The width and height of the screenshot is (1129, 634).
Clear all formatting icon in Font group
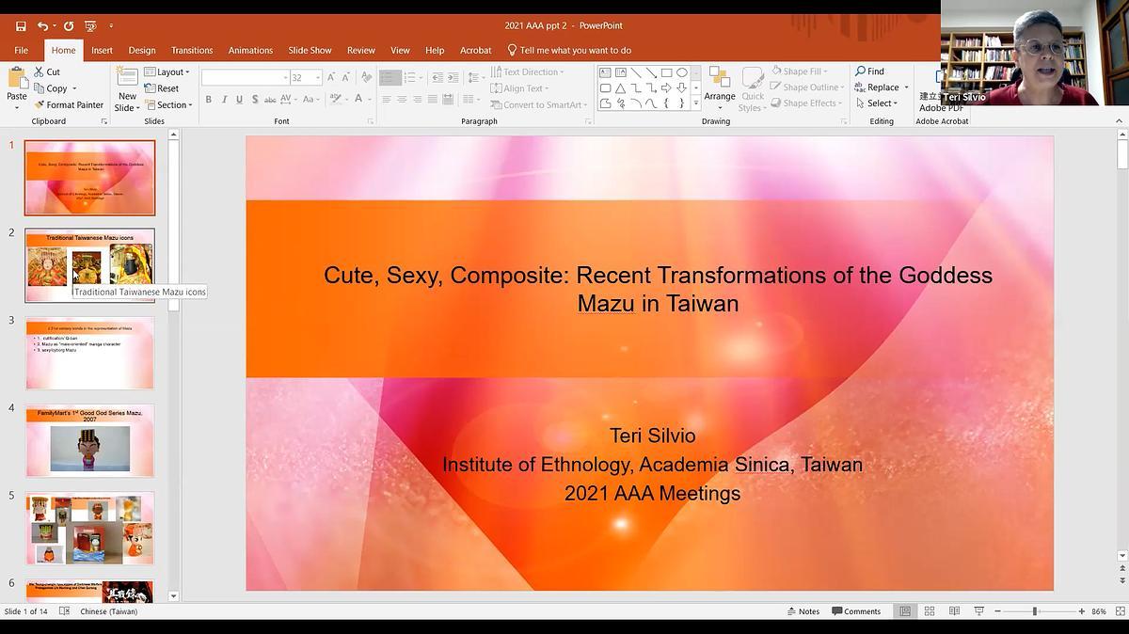[x=367, y=78]
